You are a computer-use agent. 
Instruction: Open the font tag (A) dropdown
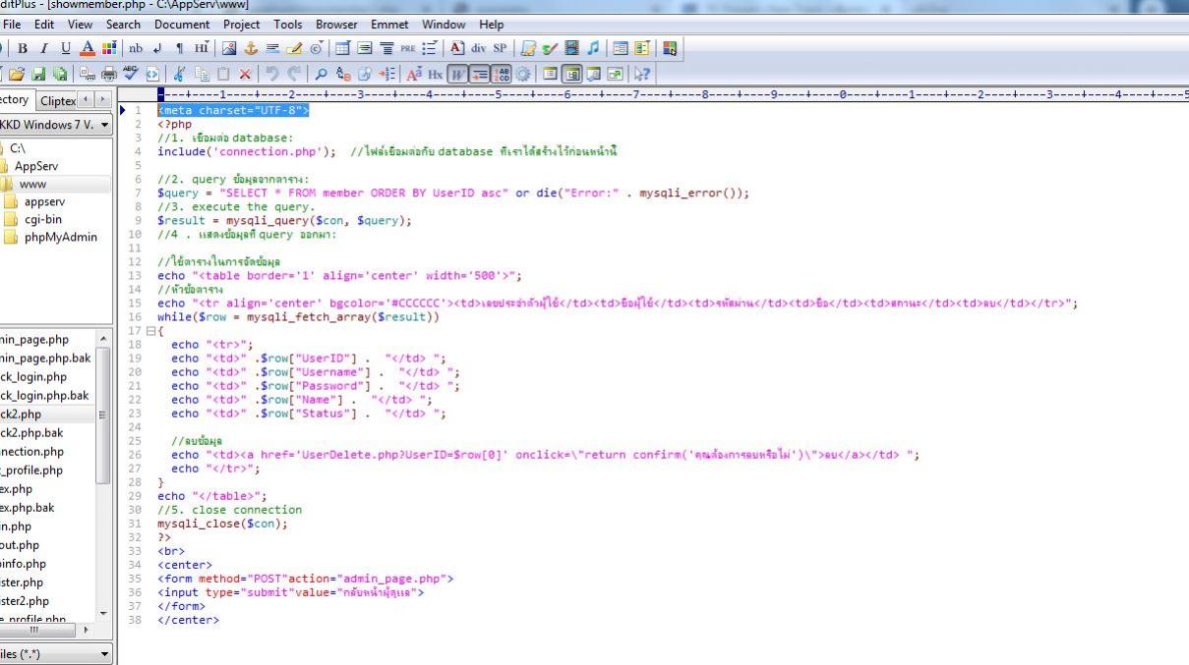pos(457,48)
